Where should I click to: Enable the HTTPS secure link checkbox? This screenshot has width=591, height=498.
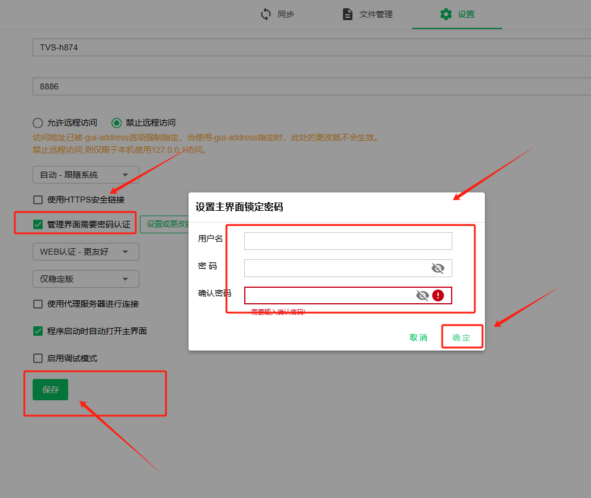point(38,200)
